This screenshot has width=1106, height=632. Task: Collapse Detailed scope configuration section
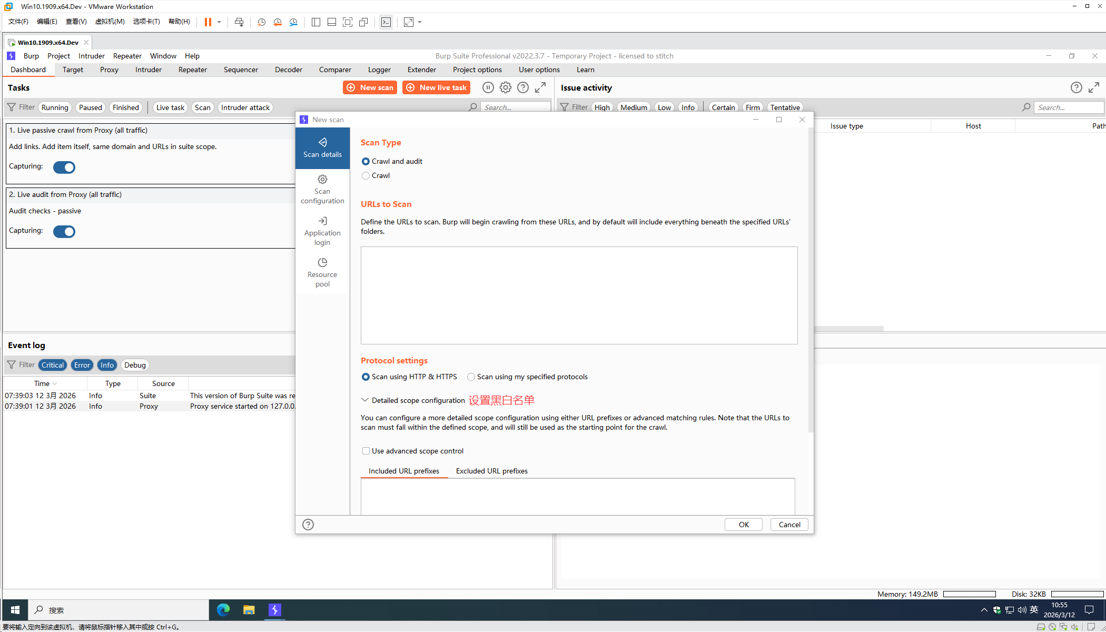point(364,400)
